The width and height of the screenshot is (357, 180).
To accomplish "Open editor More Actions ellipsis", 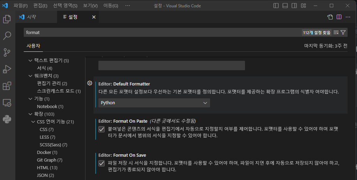I will pos(348,17).
